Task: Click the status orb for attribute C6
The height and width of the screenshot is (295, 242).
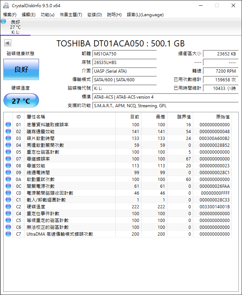Action: point(8,227)
